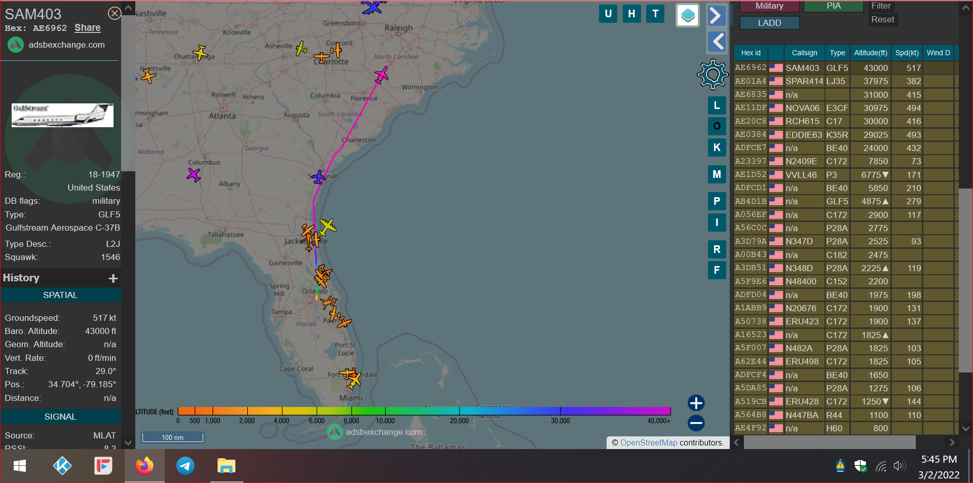Zoom in the map with plus button
The image size is (973, 483).
click(x=696, y=403)
